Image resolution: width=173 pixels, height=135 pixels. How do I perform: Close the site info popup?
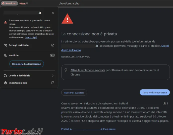pos(53,13)
